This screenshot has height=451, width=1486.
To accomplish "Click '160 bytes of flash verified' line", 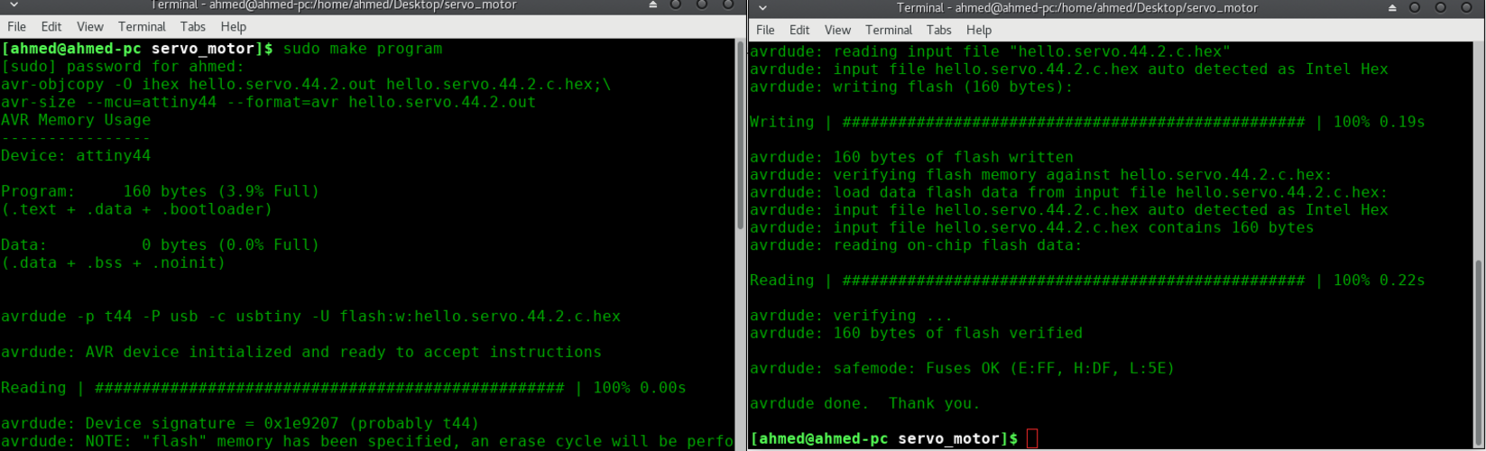I will point(916,333).
